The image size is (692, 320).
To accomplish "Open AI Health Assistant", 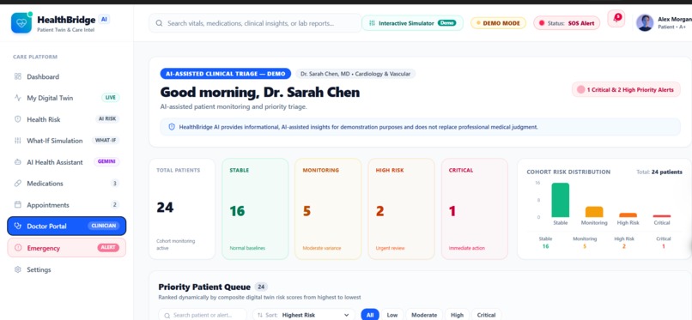I will [x=67, y=162].
